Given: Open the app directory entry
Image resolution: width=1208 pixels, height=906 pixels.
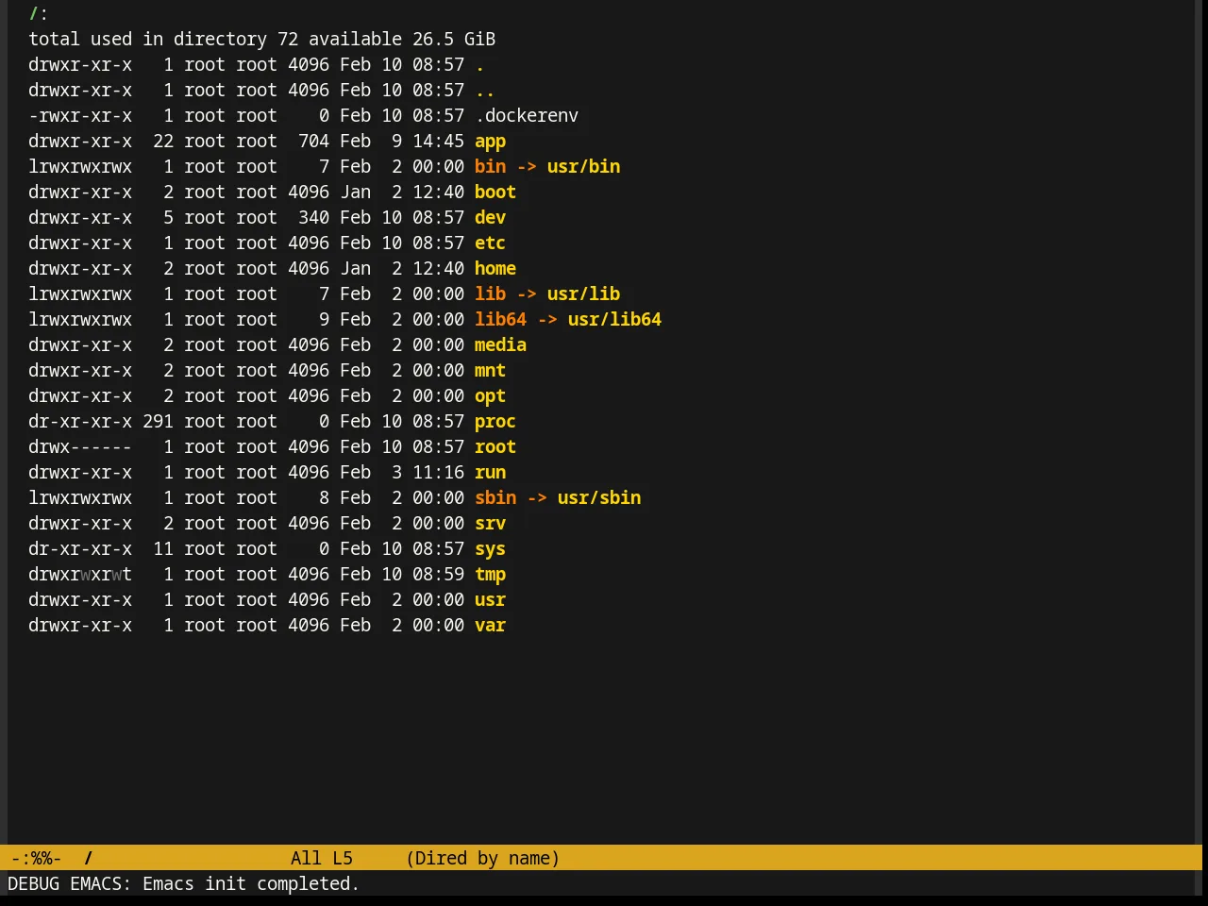Looking at the screenshot, I should click(490, 142).
